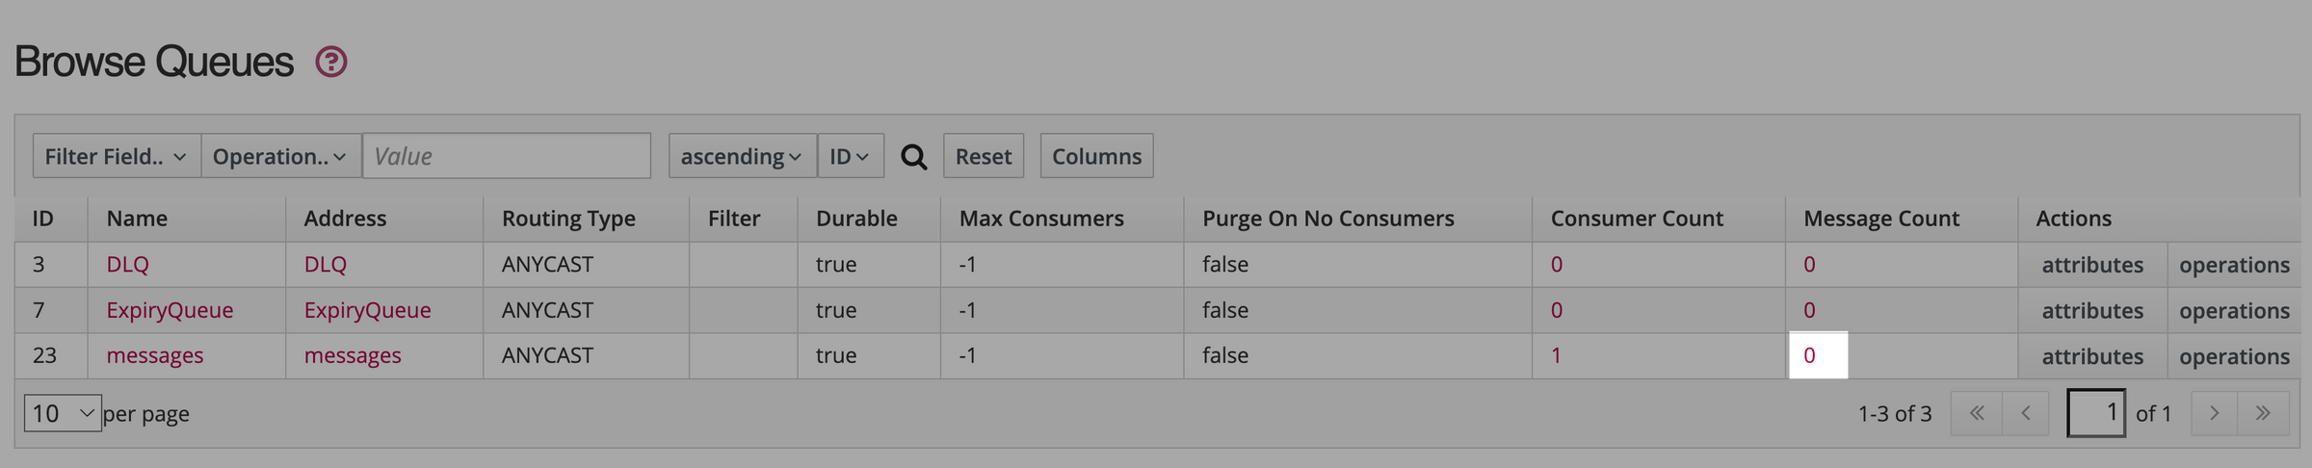Go to the first page arrow
The width and height of the screenshot is (2312, 468).
[x=1977, y=413]
